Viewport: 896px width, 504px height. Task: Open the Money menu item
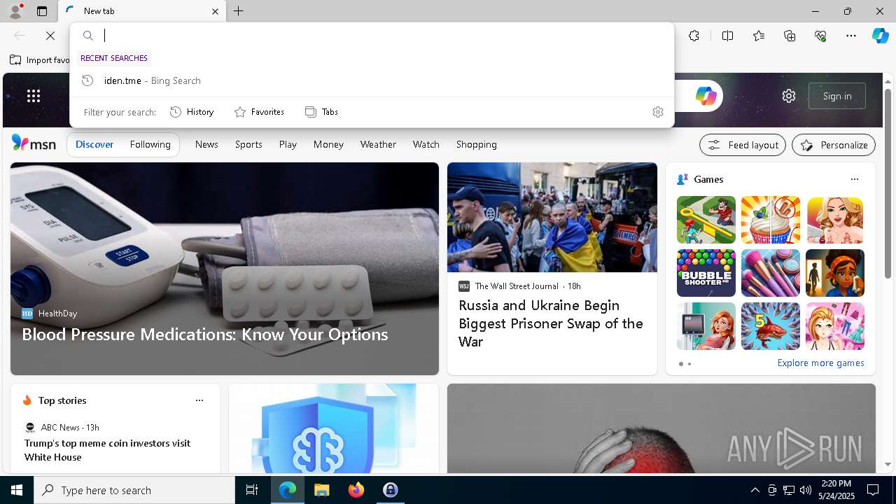(328, 144)
